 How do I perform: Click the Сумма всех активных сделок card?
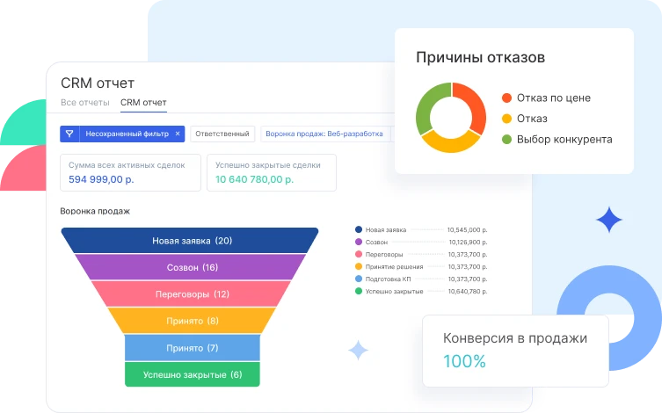[129, 172]
